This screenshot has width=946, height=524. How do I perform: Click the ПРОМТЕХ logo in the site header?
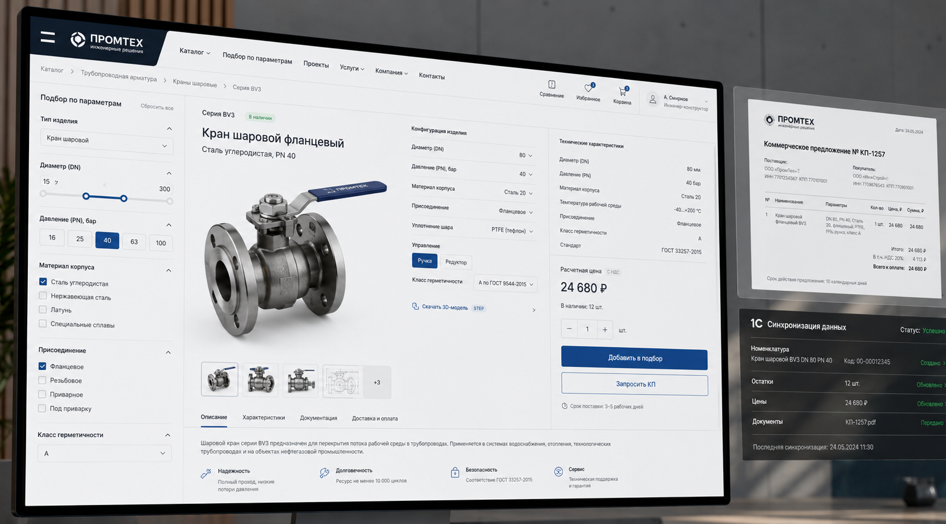(x=107, y=43)
